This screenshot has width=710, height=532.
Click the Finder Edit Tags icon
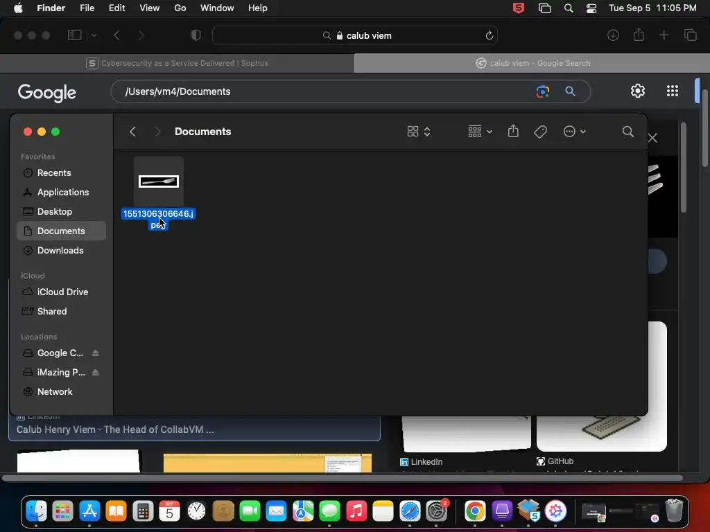click(540, 132)
